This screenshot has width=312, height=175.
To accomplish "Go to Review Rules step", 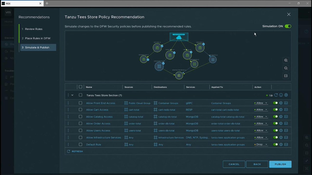I will [34, 29].
